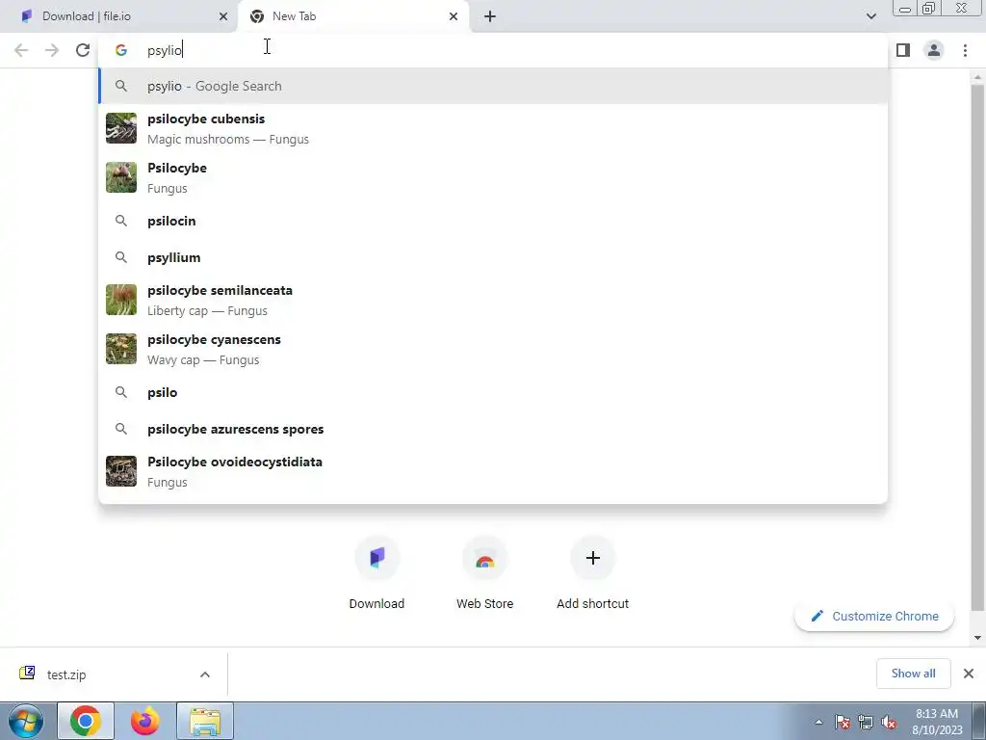Click the ovoideocystidiata thumbnail image
Image resolution: width=986 pixels, height=740 pixels.
point(121,471)
